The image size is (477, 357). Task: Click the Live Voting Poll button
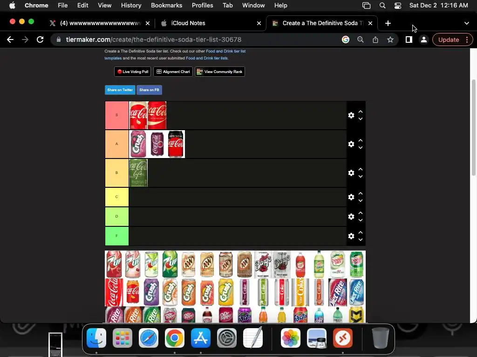pyautogui.click(x=133, y=72)
